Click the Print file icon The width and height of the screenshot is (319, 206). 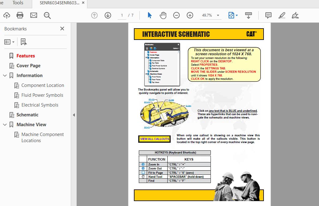(20, 15)
